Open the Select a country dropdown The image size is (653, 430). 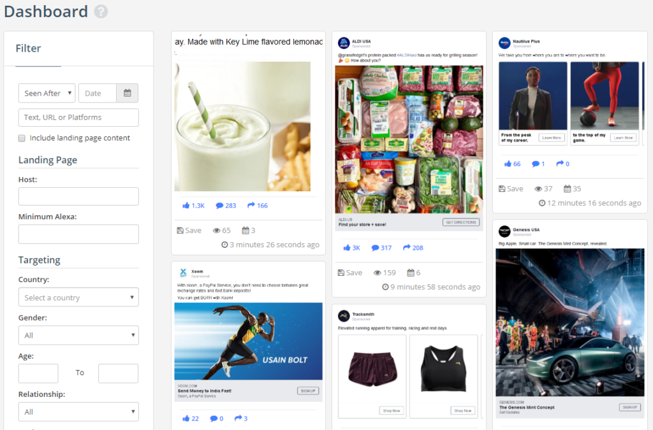(78, 297)
